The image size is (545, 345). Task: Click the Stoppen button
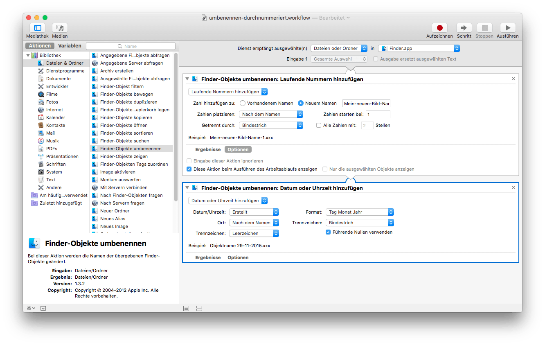coord(484,28)
